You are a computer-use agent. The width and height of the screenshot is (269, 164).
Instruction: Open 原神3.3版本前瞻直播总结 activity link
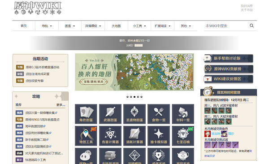coord(43,67)
